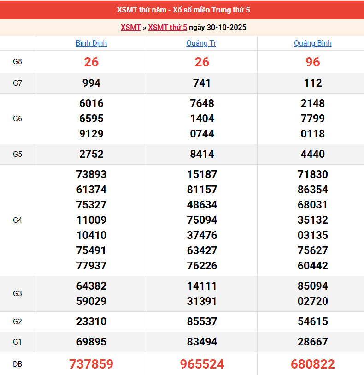
Task: Click the red header title XSMT thứ năm
Action: [x=183, y=10]
